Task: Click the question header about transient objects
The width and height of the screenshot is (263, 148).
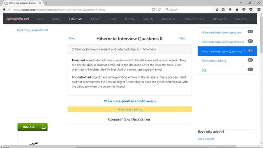Action: (130, 49)
